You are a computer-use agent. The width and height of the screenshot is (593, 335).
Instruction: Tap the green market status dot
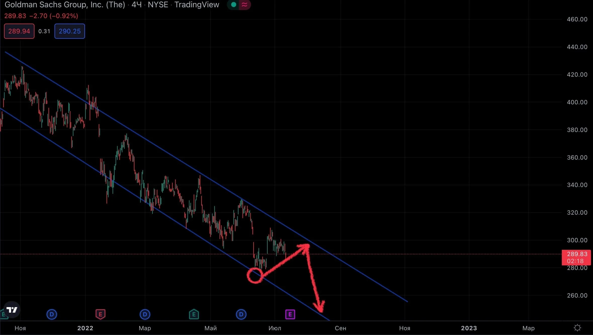coord(233,5)
